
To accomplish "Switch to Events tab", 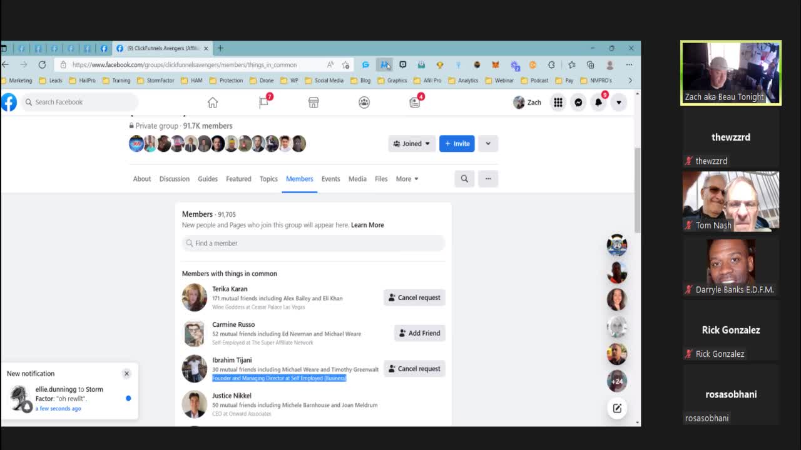I will pyautogui.click(x=330, y=179).
